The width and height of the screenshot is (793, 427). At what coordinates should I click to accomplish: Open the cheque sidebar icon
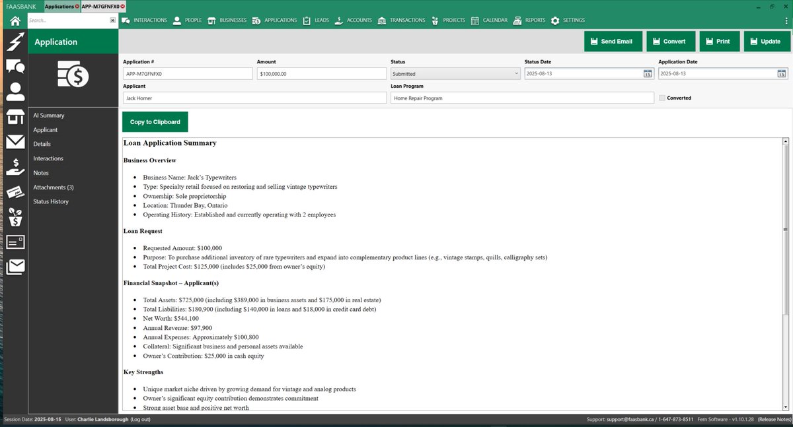click(15, 191)
